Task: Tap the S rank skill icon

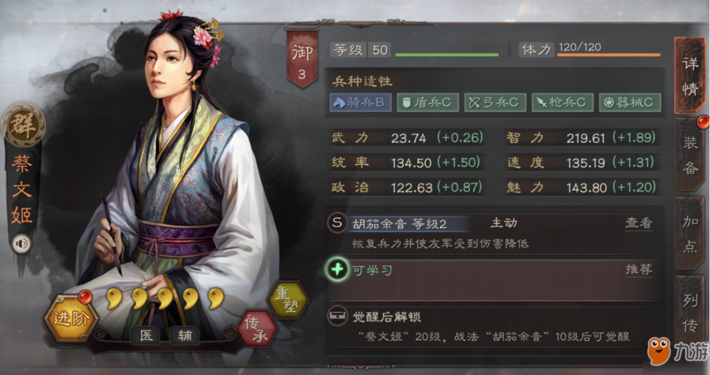Action: click(337, 223)
